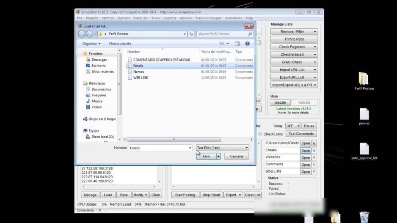This screenshot has height=223, width=397.
Task: Open the Addons menu
Action: (186, 18)
